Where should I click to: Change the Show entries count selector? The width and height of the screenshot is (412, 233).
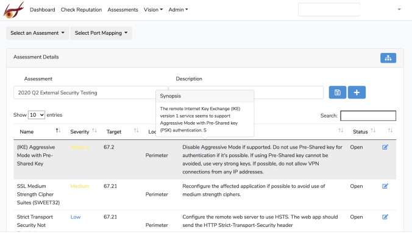tap(36, 115)
